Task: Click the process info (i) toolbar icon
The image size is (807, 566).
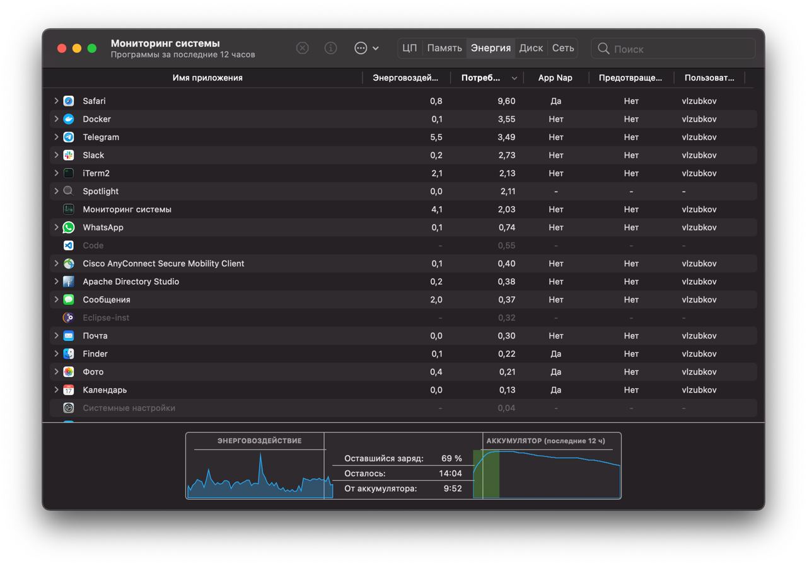Action: click(330, 48)
